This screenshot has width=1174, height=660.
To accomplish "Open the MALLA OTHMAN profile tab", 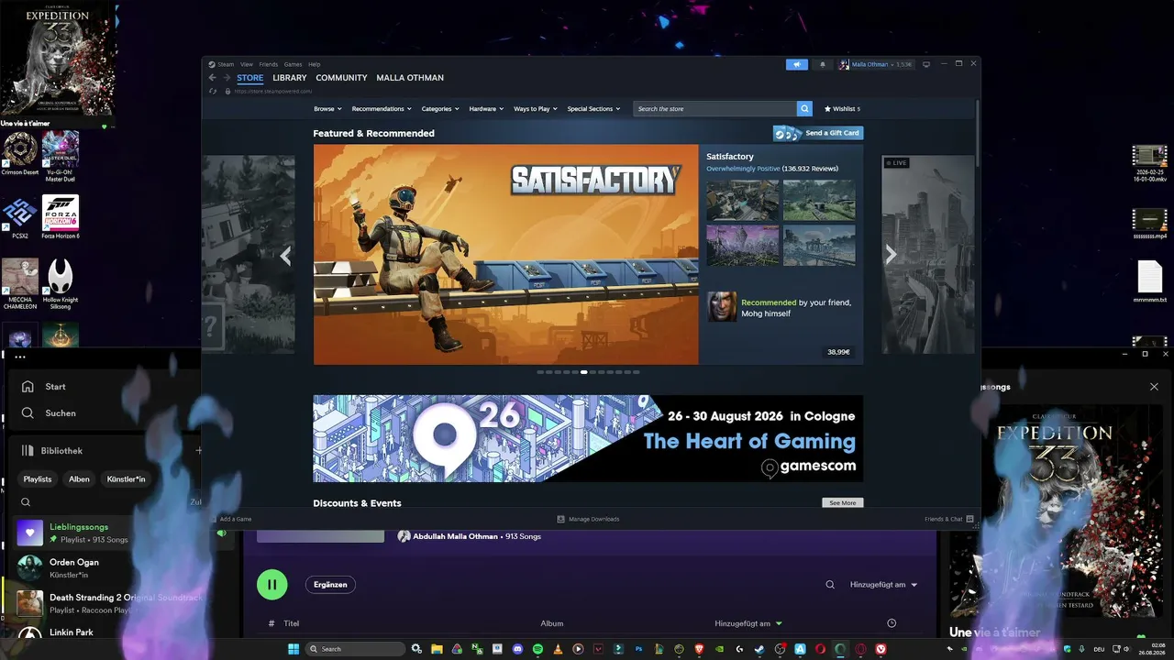I will 410,78.
